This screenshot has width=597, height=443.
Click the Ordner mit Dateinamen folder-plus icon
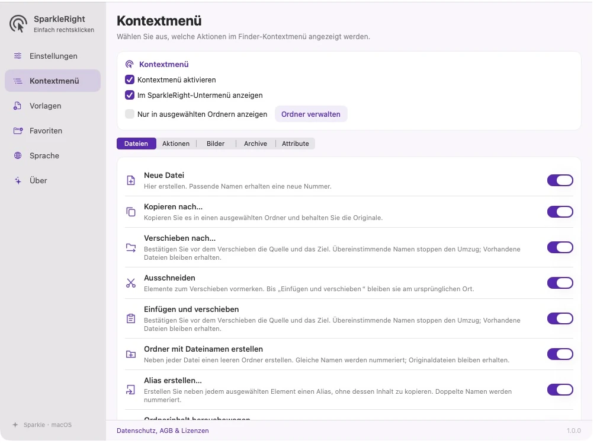(x=130, y=354)
